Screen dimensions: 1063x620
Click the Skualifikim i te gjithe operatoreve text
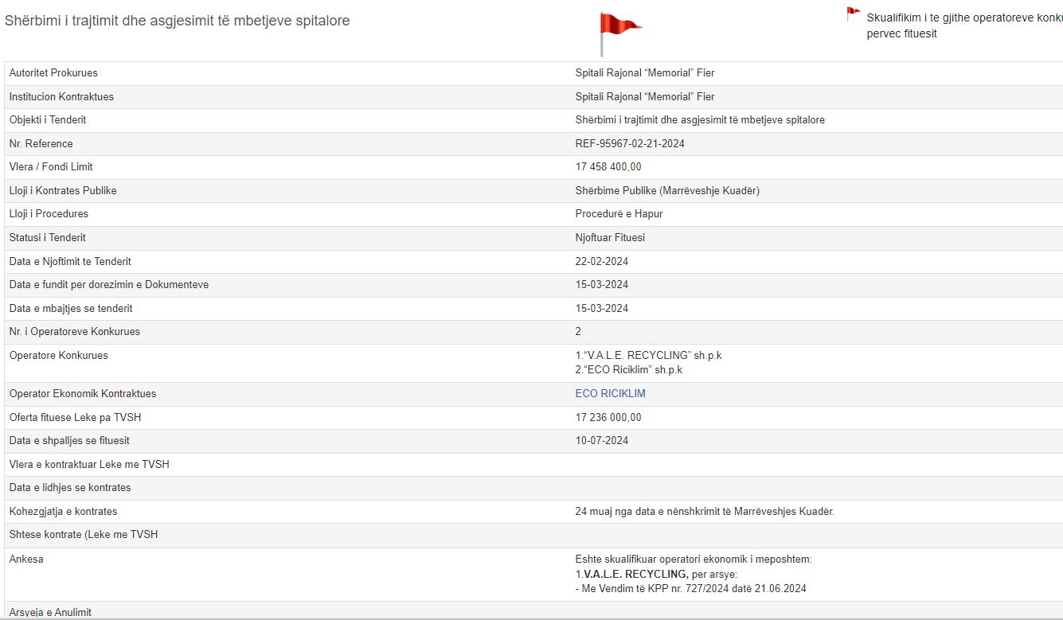963,18
